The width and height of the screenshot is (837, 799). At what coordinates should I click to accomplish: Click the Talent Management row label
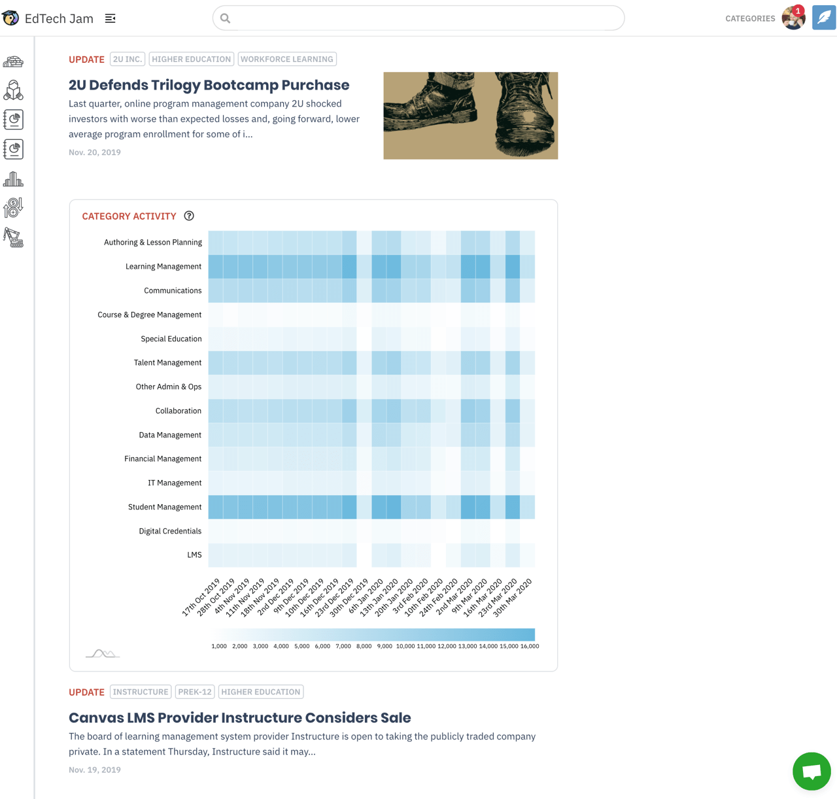(x=167, y=363)
